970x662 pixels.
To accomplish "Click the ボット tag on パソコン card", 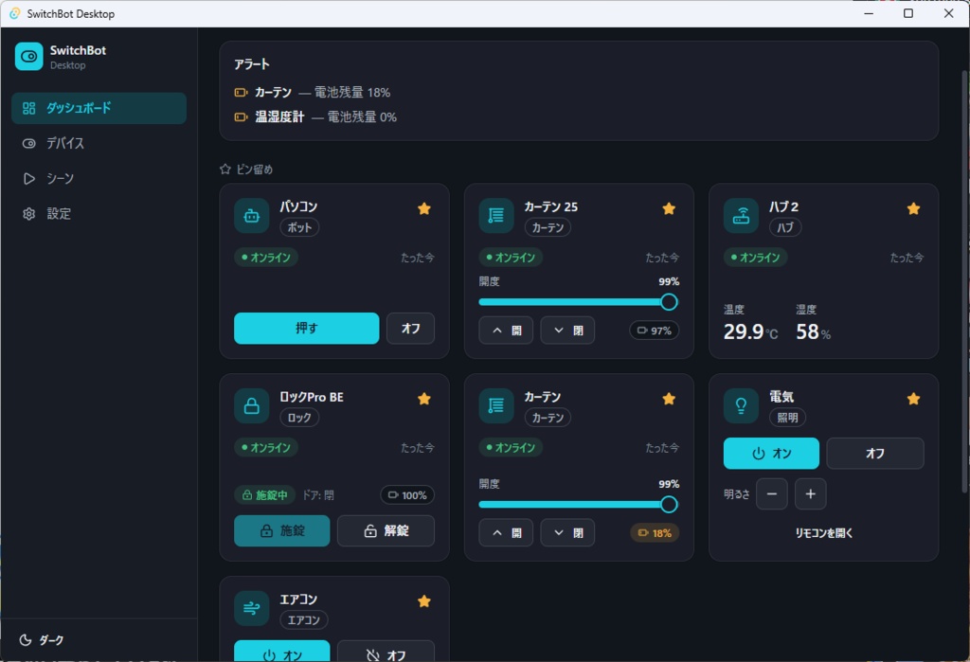I will coord(300,227).
